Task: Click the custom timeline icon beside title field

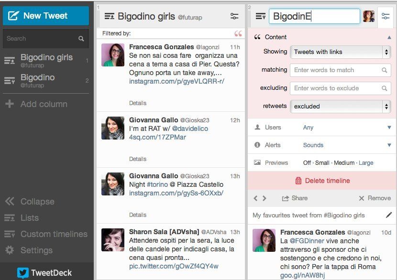Action: (x=261, y=16)
